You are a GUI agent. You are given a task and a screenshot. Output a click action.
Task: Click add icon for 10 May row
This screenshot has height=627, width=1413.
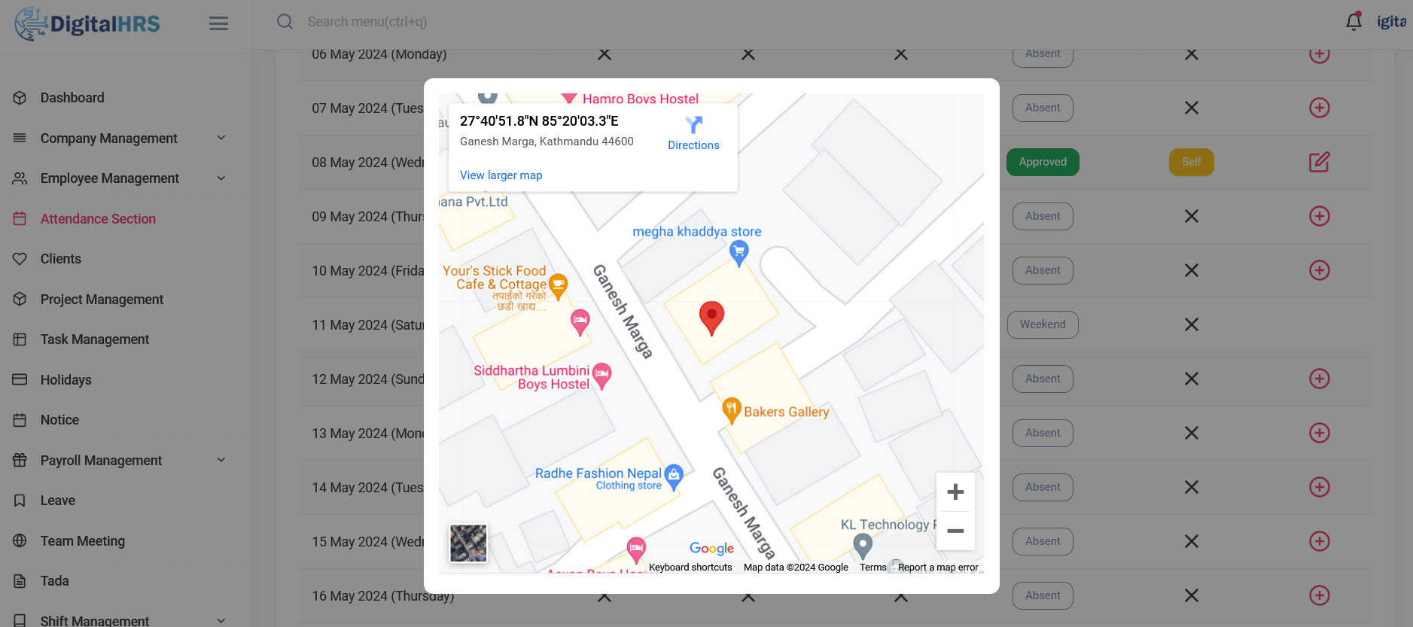tap(1319, 270)
